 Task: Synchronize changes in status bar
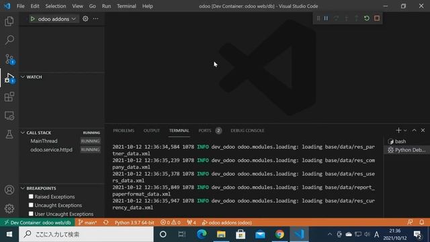point(106,223)
